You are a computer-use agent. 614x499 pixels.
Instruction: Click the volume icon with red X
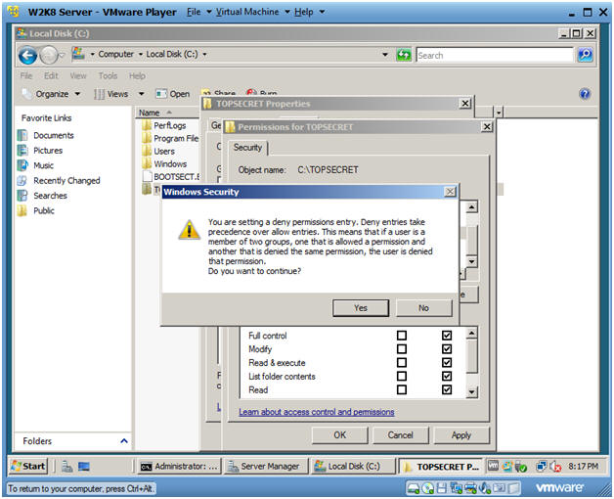click(555, 467)
